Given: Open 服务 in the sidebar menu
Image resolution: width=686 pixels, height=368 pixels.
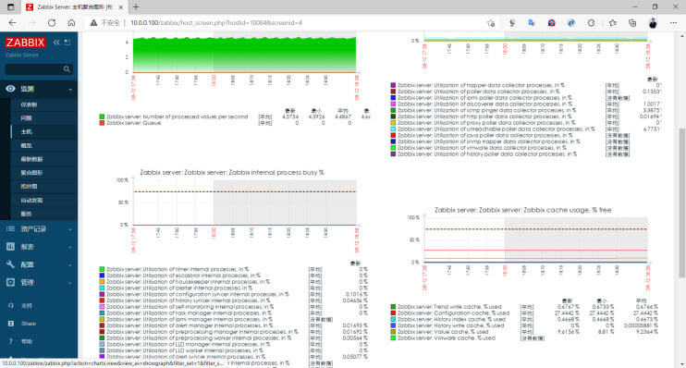Looking at the screenshot, I should pos(26,214).
